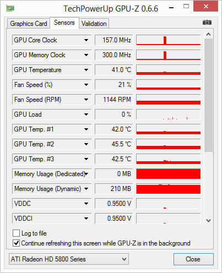
Task: Click the sensor list vertical scrollbar thumb
Action: [x=208, y=95]
